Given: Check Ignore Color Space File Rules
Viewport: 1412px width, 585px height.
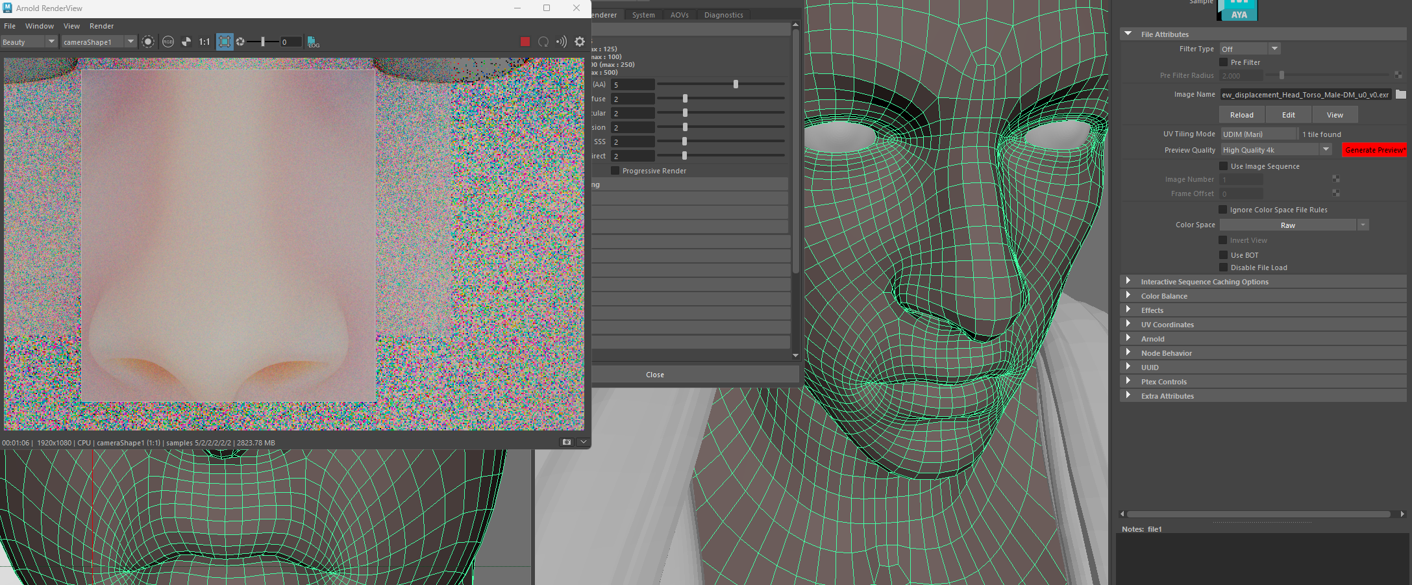Looking at the screenshot, I should tap(1223, 210).
